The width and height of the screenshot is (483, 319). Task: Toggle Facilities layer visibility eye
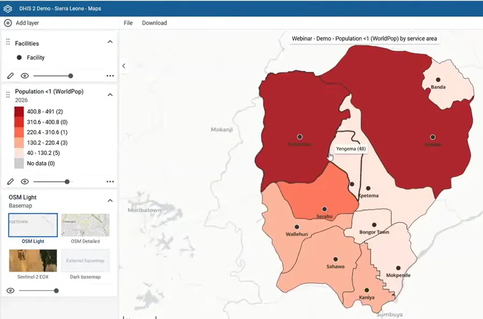25,76
